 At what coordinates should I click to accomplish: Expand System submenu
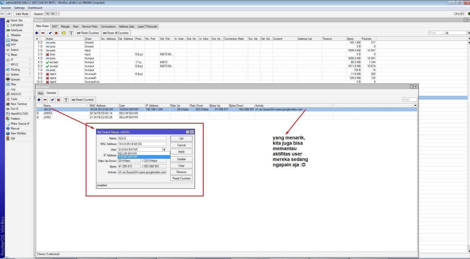(x=30, y=75)
